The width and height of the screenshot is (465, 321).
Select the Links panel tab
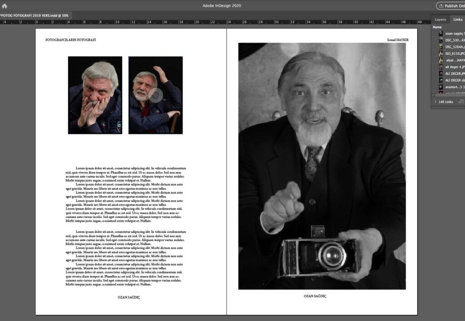click(x=458, y=20)
